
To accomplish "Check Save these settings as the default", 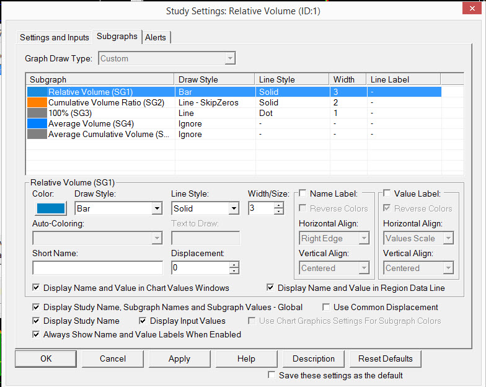I will point(272,375).
